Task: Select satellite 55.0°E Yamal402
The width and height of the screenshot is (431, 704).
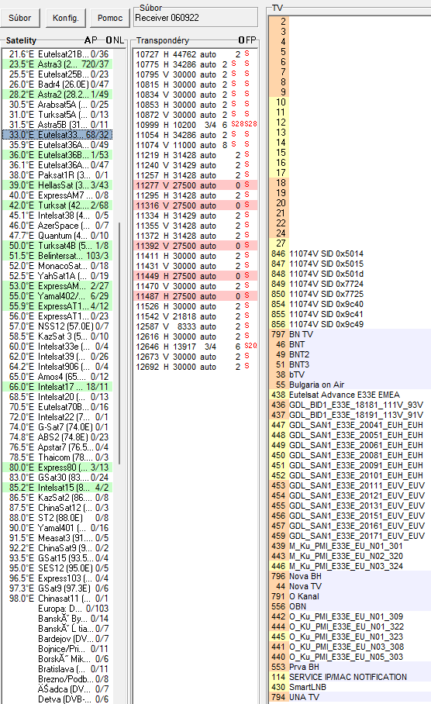Action: (58, 296)
